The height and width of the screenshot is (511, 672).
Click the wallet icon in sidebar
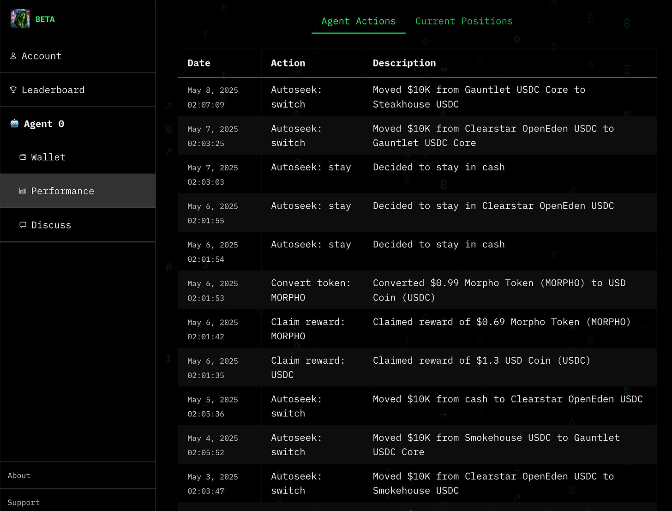[x=23, y=157]
